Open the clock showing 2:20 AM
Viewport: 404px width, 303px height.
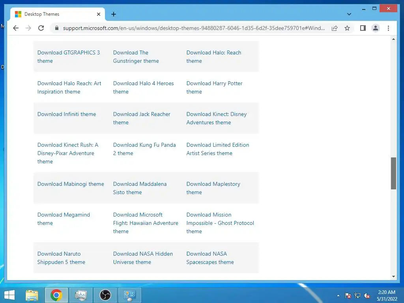(387, 296)
